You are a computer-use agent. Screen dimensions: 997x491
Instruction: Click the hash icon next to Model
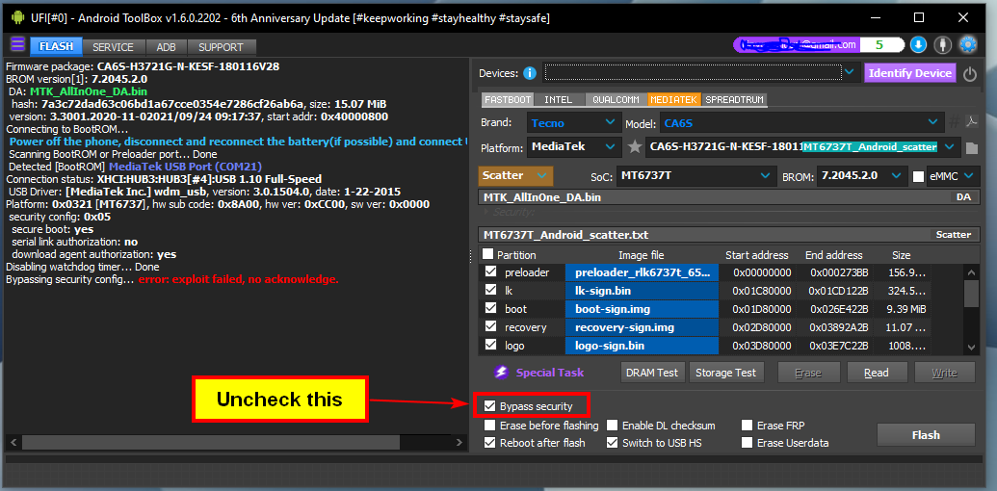point(955,122)
